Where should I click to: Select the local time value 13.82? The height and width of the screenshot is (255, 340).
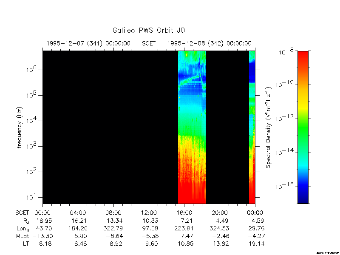[221, 244]
